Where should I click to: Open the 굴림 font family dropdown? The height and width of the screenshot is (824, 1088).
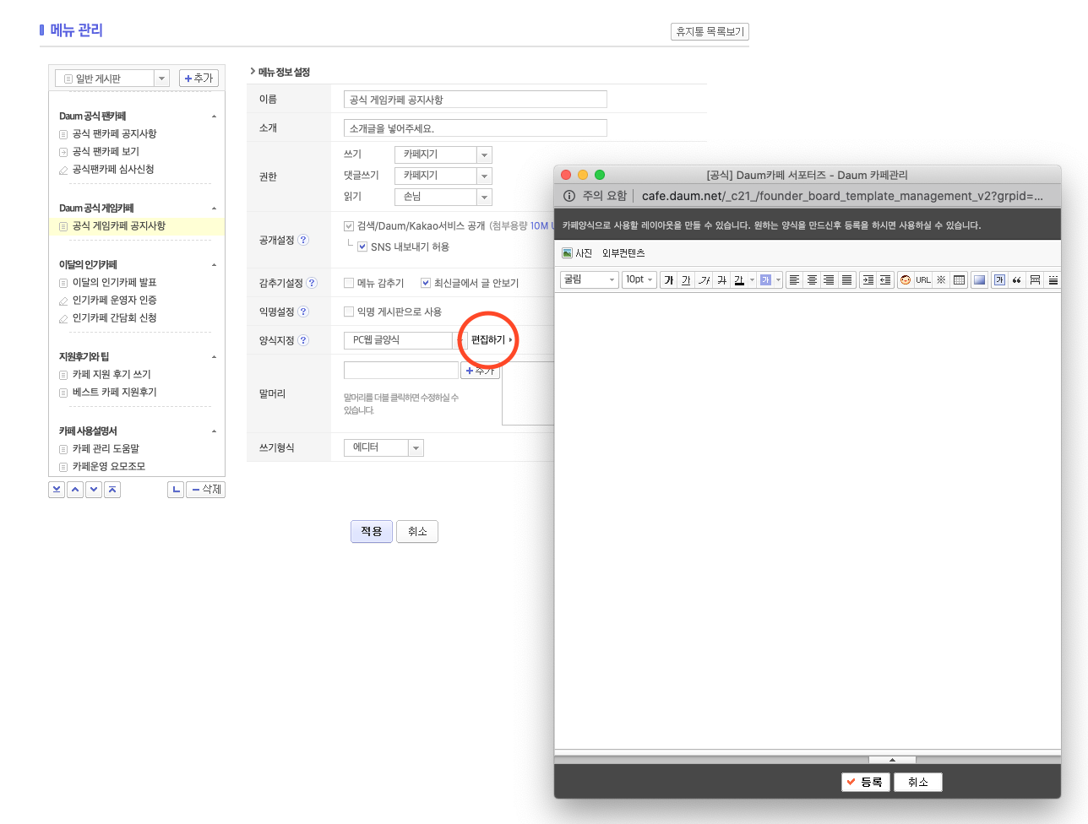tap(590, 280)
